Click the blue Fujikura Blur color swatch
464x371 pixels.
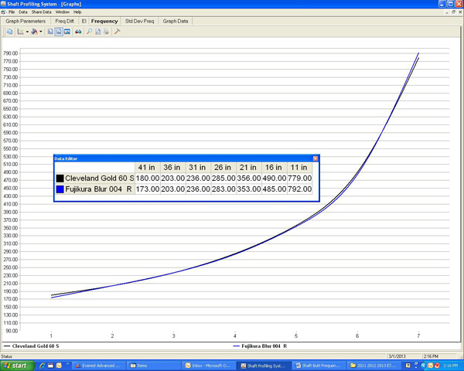point(60,189)
